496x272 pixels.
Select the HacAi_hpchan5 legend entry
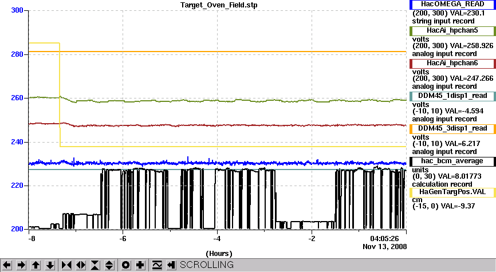tap(452, 31)
